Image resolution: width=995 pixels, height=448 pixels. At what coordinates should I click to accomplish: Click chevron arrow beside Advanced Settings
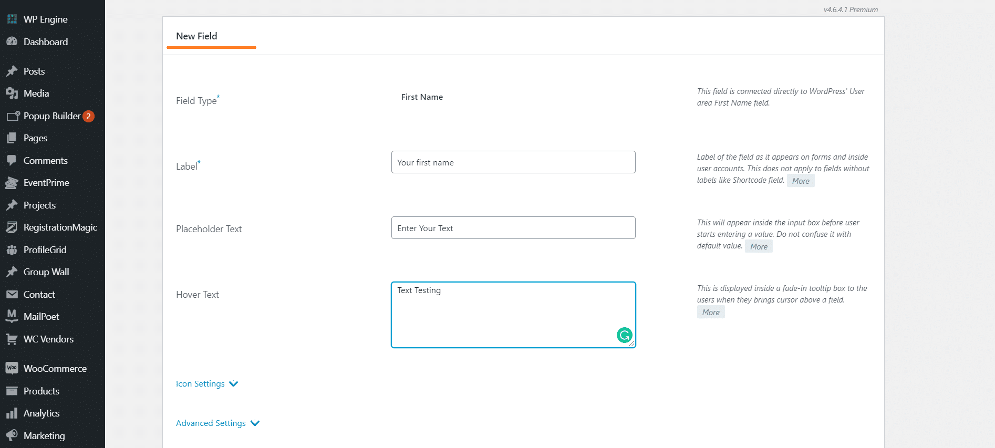255,423
